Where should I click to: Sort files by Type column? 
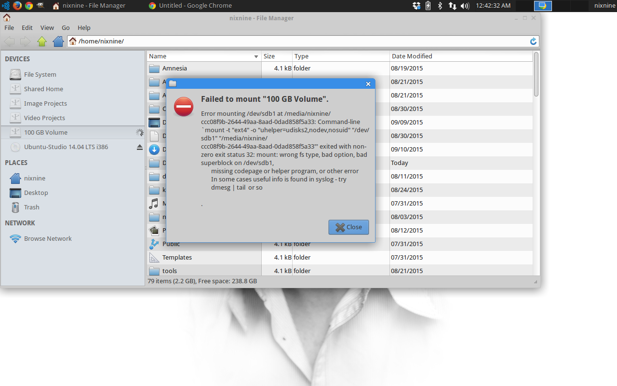(341, 56)
